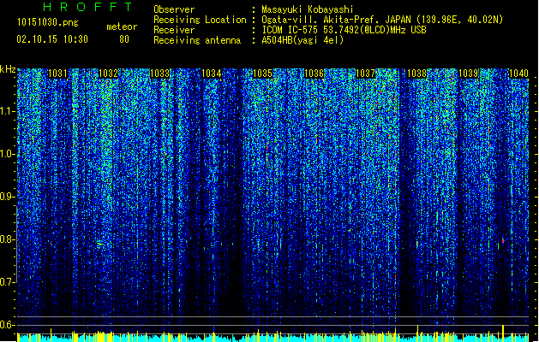Viewport: 539px width, 342px height.
Task: Click the A504HB yagi antenna text
Action: click(x=302, y=40)
